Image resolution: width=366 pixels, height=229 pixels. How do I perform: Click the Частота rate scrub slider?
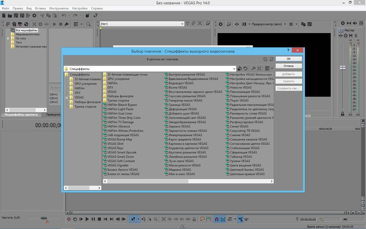point(44,218)
